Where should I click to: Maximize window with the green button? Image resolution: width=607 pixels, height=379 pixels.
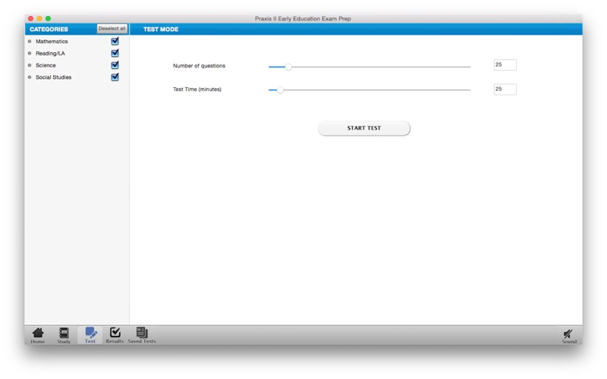point(48,18)
